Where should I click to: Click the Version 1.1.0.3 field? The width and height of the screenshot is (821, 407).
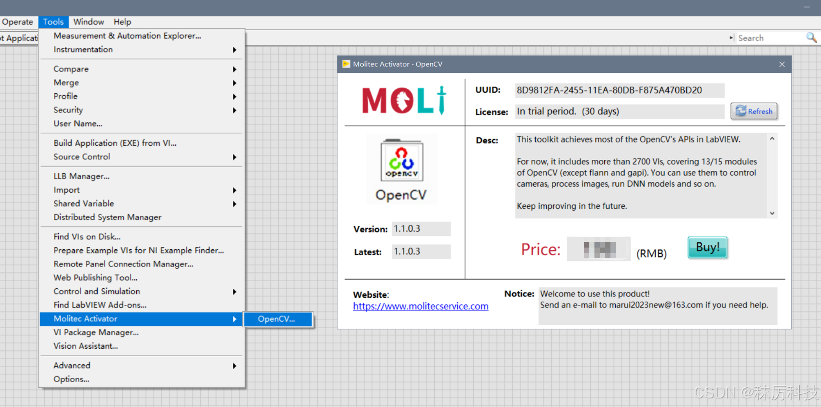pyautogui.click(x=421, y=229)
